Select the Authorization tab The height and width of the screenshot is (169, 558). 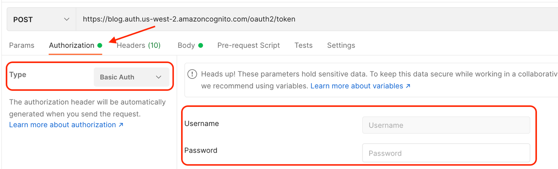tap(72, 45)
